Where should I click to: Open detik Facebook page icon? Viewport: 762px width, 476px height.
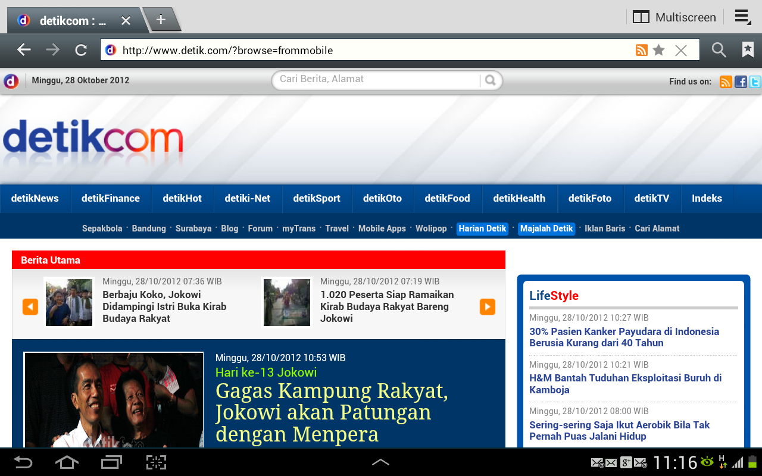[x=741, y=82]
